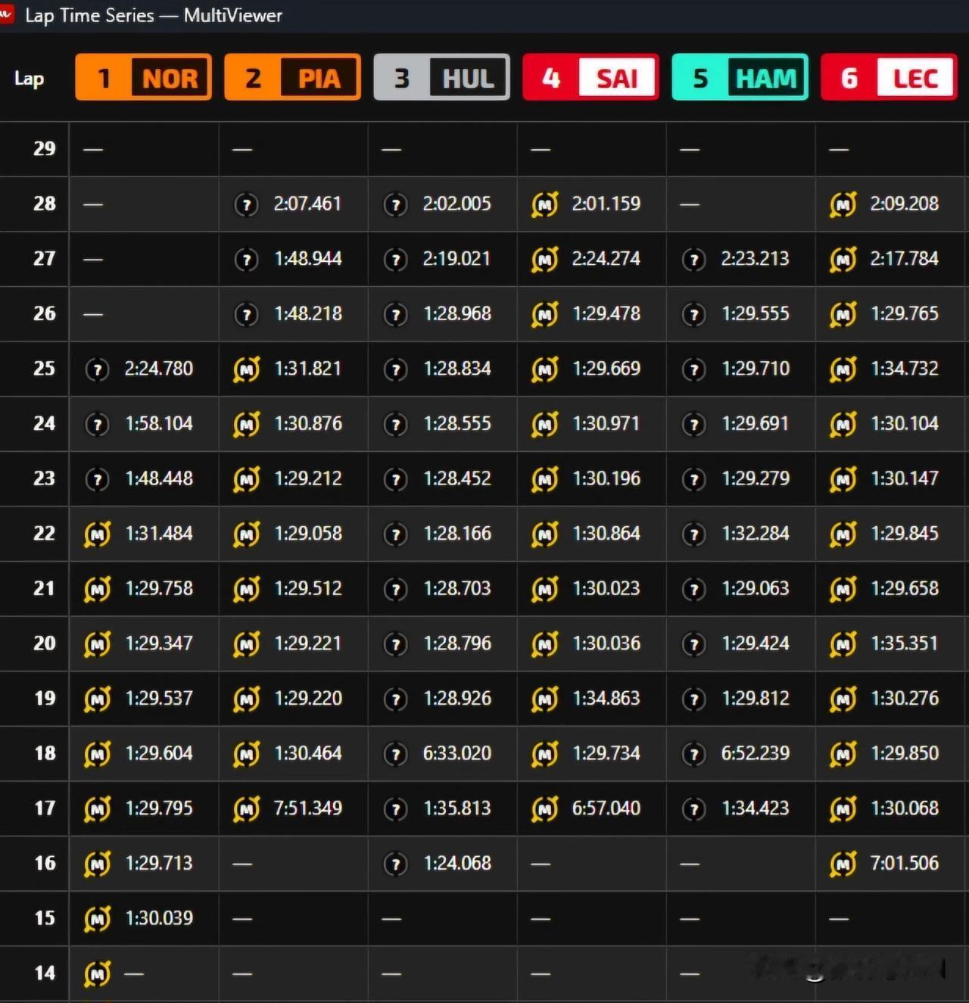Select the HAM driver tag
The height and width of the screenshot is (1003, 969).
[x=740, y=77]
